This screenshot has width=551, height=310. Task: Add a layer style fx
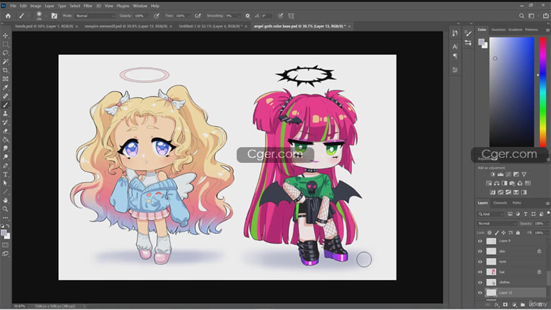(497, 304)
